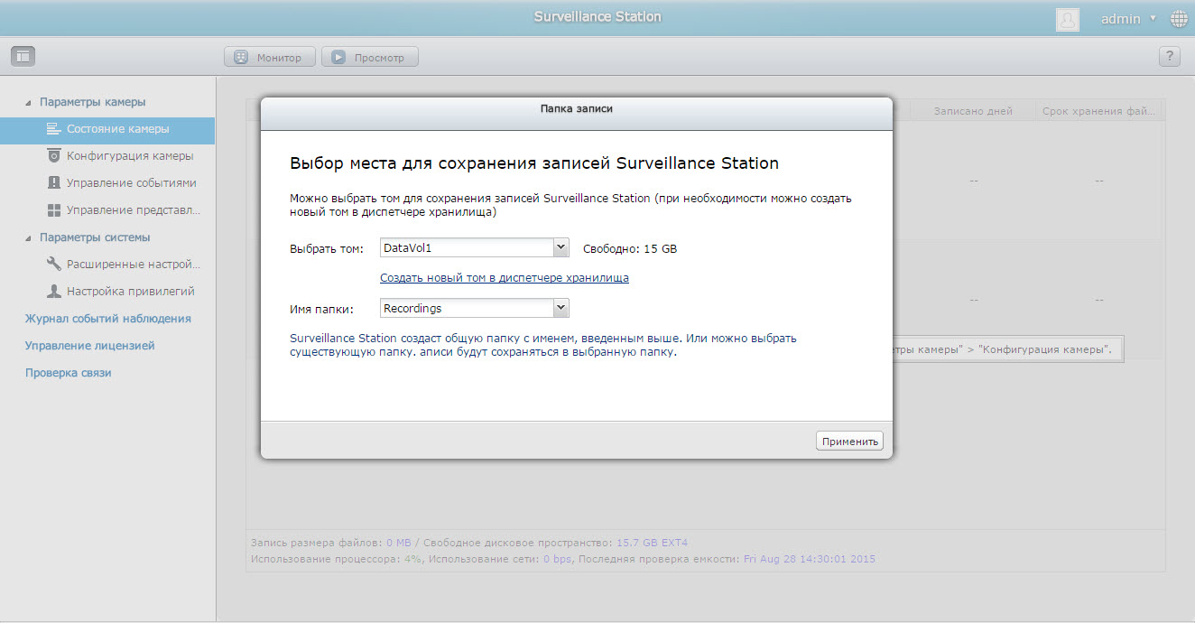Click the Свободно: 15 GB label

(630, 248)
